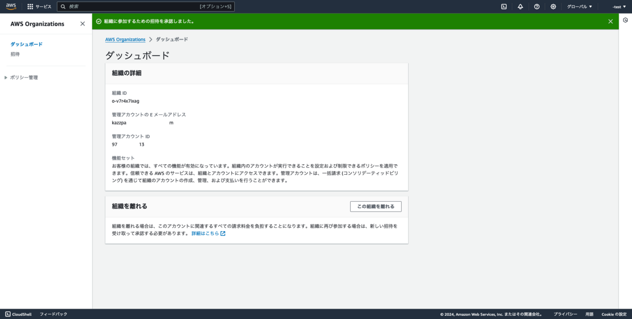Click the 管理アカウント ID label
The height and width of the screenshot is (319, 632).
[x=131, y=136]
